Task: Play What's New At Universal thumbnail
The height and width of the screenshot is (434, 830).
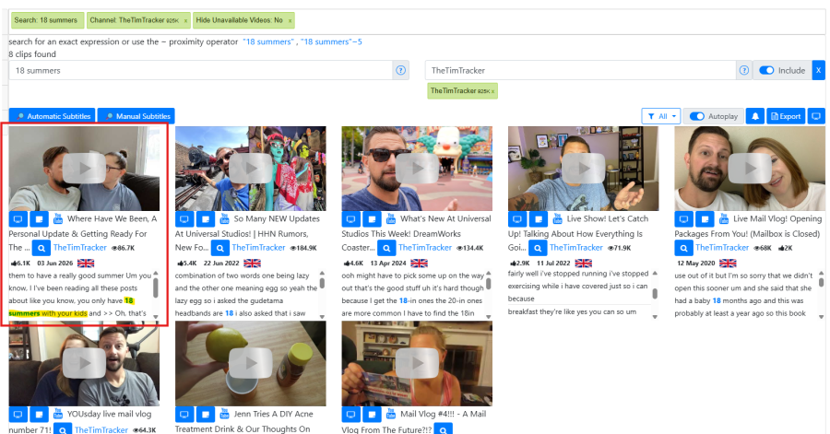Action: pos(417,169)
